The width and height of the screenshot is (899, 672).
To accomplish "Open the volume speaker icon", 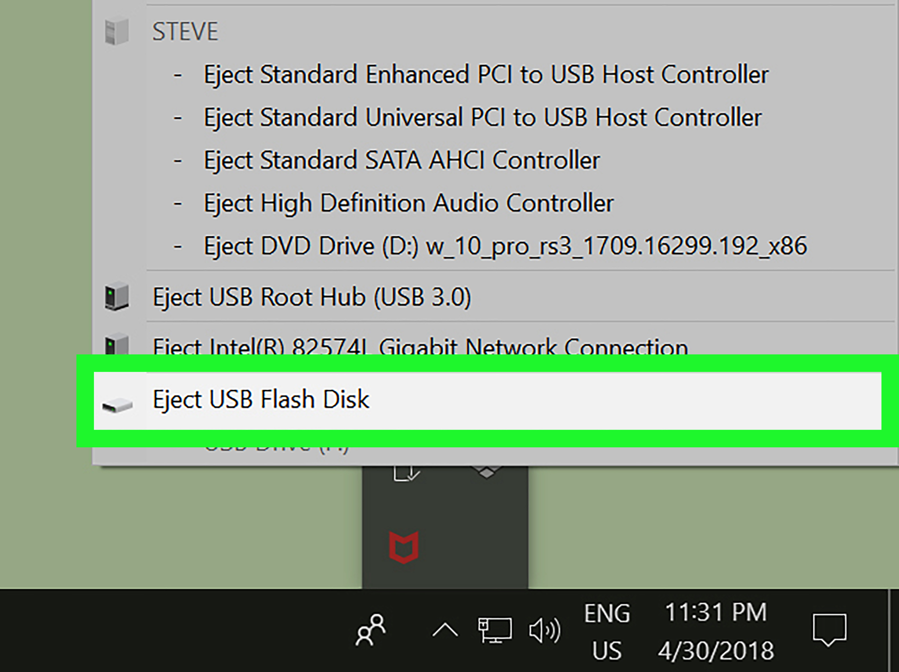I will click(545, 630).
